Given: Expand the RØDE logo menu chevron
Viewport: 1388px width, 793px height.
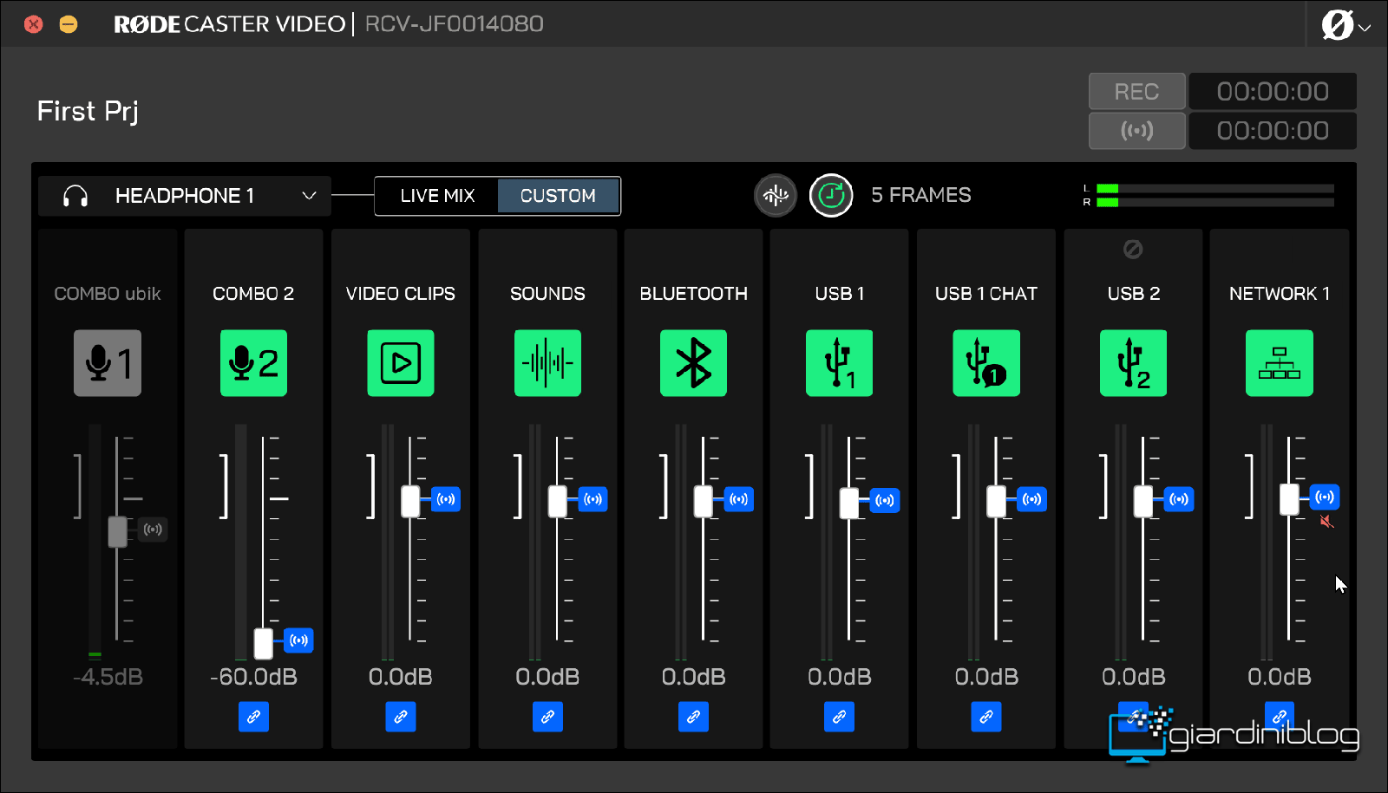Looking at the screenshot, I should coord(1365,27).
